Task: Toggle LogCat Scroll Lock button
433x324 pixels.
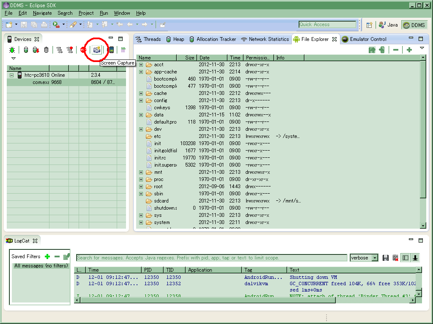Action: 415,258
